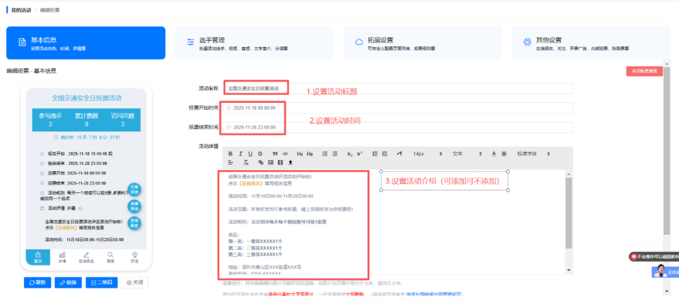This screenshot has height=300, width=679.
Task: Open 在线报名 tab in phone preview bottom bar
Action: point(86,257)
